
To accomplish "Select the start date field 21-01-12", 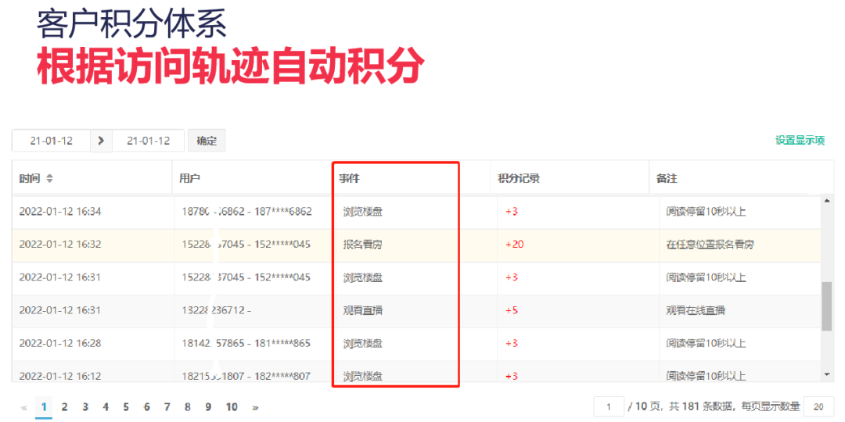I will 52,141.
